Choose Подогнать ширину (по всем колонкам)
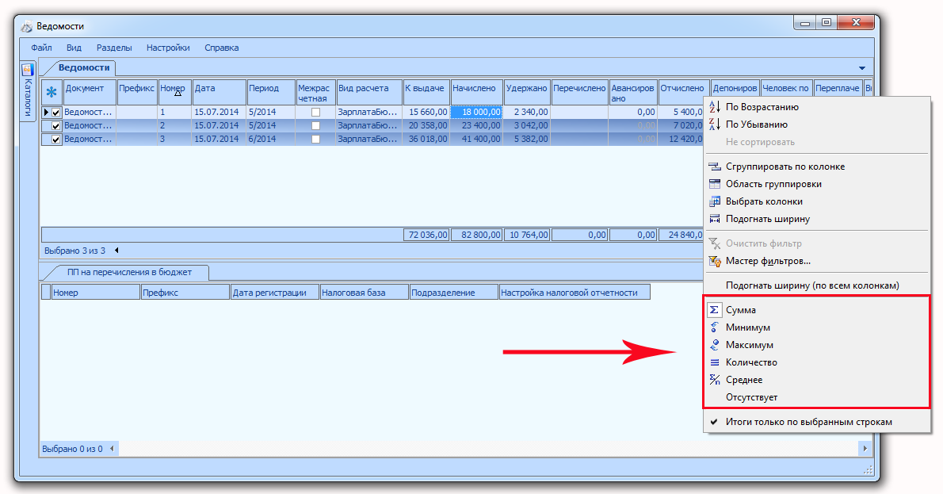 click(812, 285)
